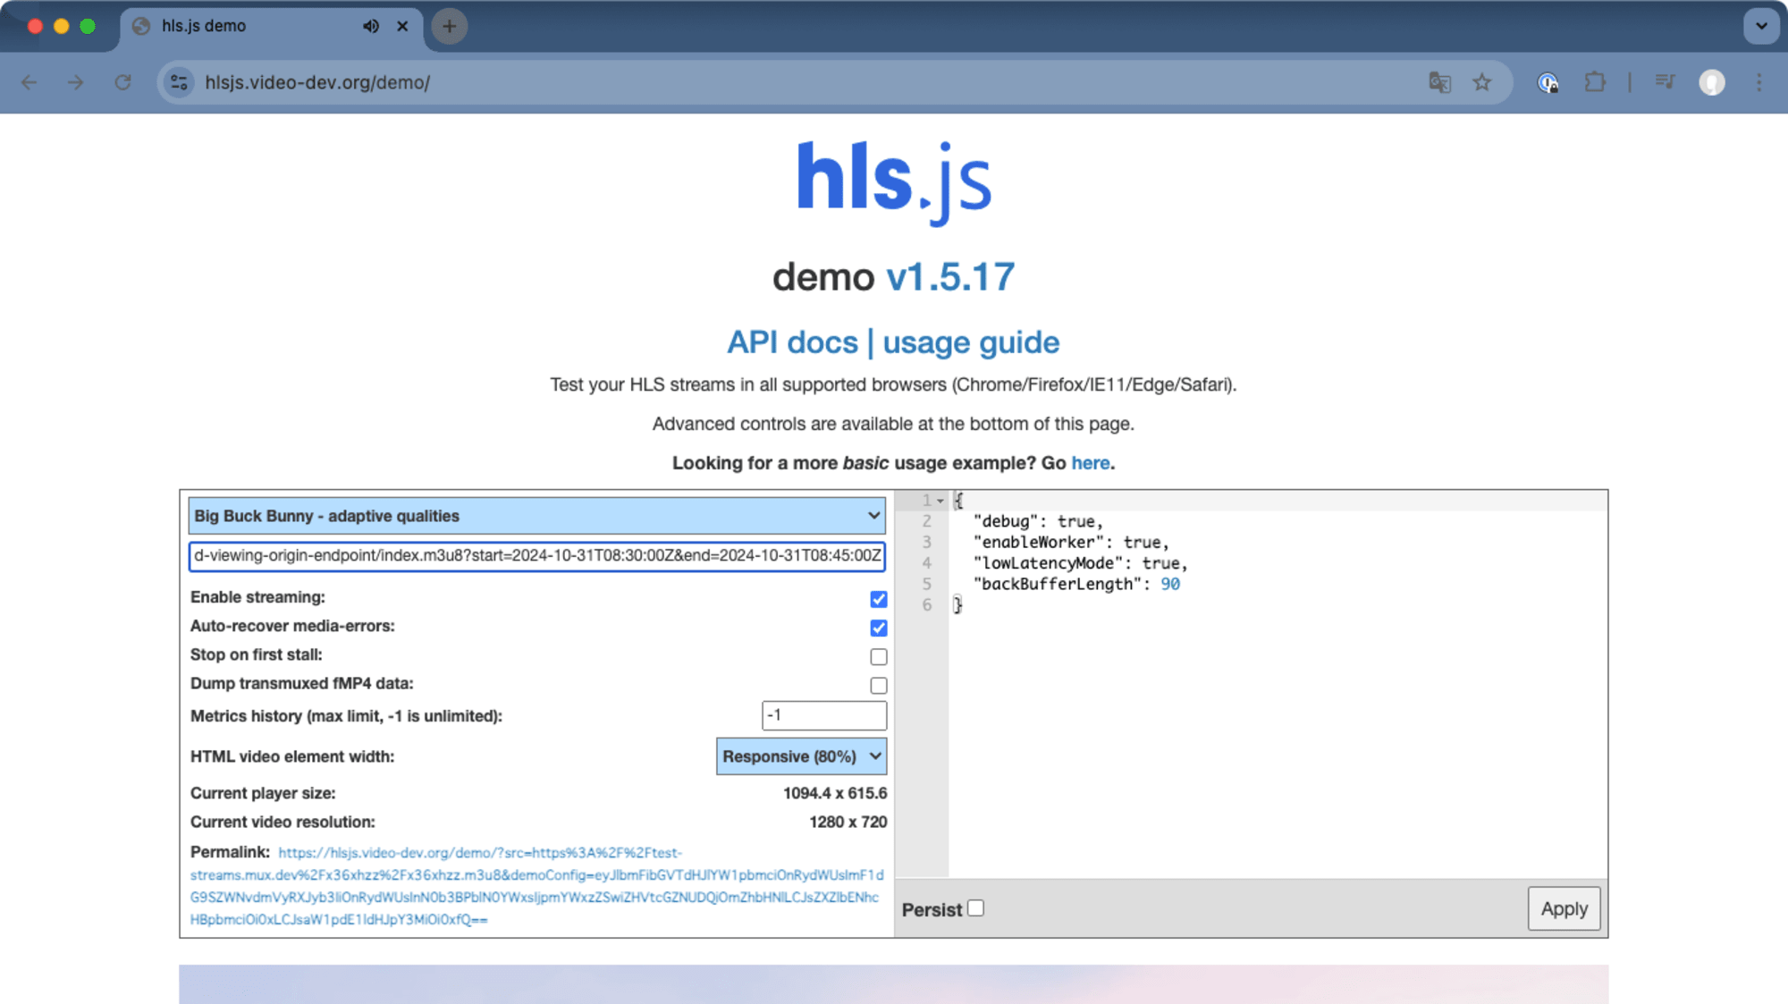Toggle Auto-recover media-errors checkbox

click(x=879, y=628)
